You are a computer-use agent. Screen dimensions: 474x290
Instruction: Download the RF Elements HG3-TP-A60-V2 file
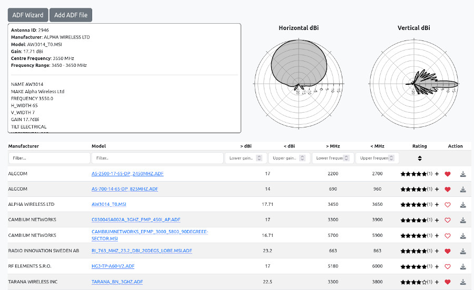pyautogui.click(x=463, y=267)
